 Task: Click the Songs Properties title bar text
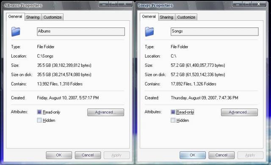pos(155,5)
